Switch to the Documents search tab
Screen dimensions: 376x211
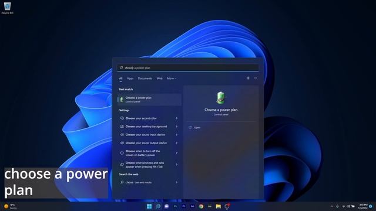145,79
